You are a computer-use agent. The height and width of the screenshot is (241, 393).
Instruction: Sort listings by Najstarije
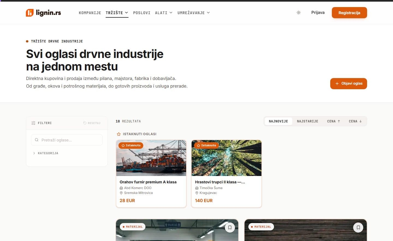pos(308,121)
